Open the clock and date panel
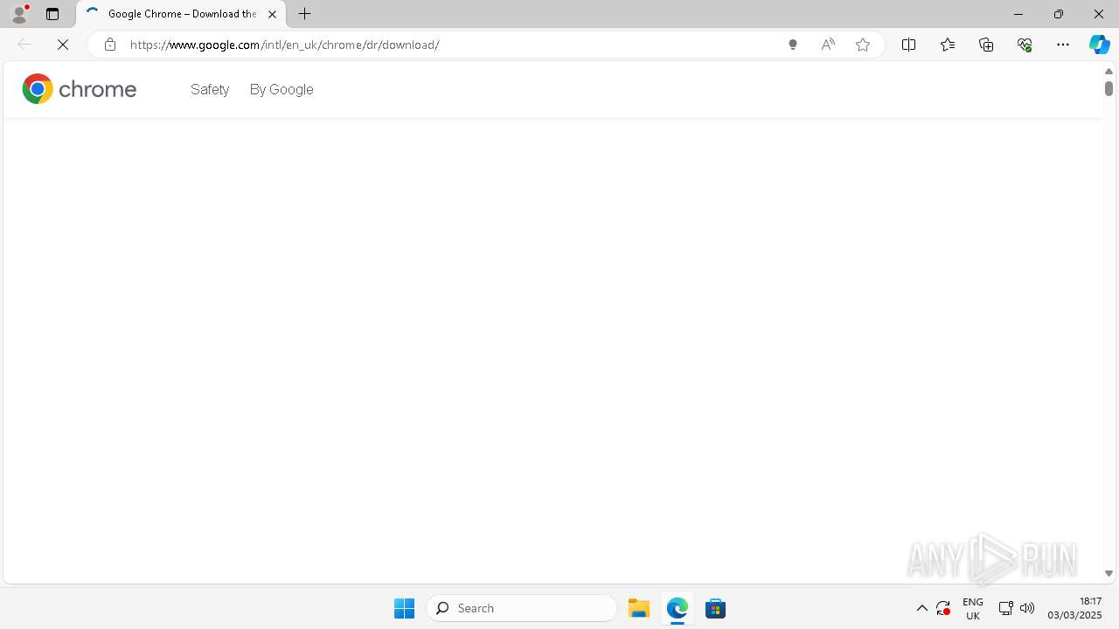Image resolution: width=1119 pixels, height=629 pixels. 1074,608
